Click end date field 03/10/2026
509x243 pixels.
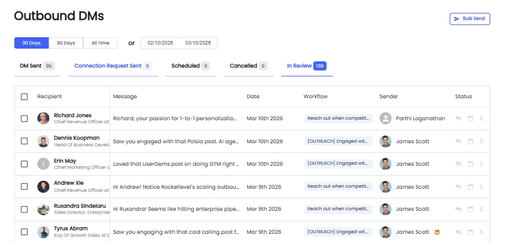click(x=198, y=43)
